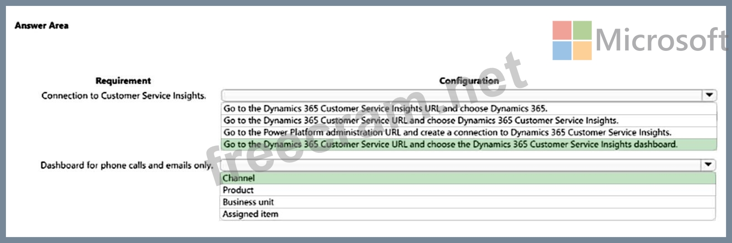Pick the highlighted Customer Service Insights dashboard option
This screenshot has height=243, width=732.
tap(450, 145)
